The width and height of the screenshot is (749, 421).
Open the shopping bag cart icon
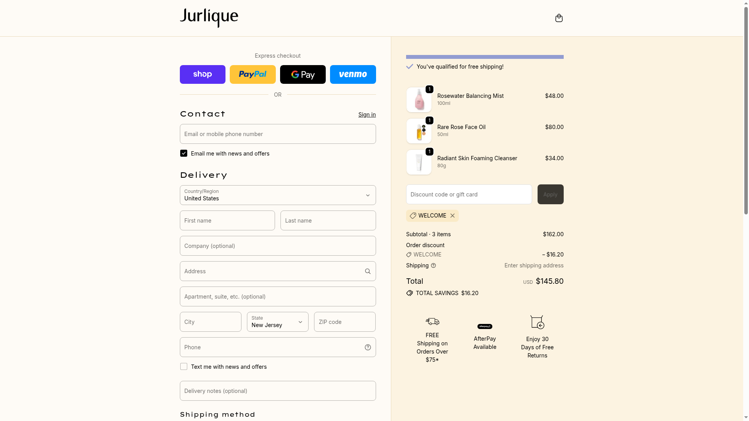click(x=559, y=18)
